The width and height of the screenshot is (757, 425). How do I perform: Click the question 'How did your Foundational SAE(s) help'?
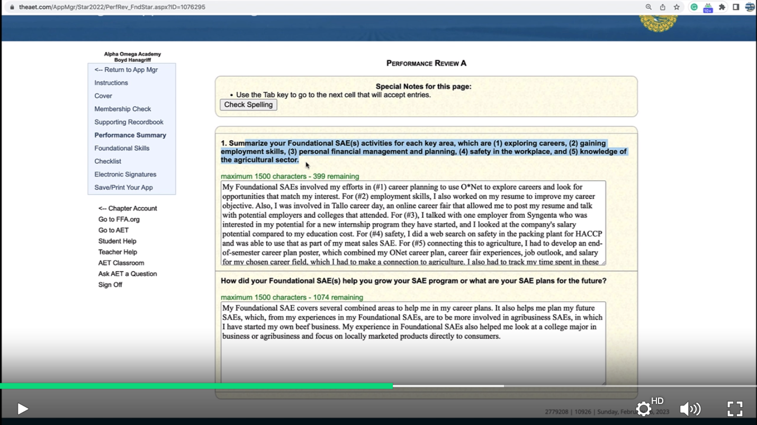(x=413, y=281)
